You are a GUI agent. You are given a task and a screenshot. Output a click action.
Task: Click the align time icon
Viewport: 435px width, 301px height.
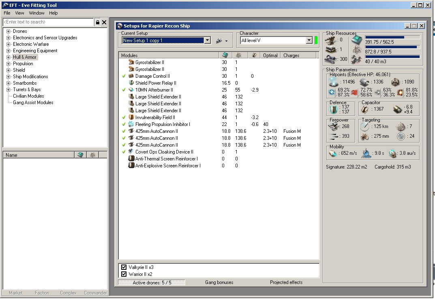click(x=366, y=153)
